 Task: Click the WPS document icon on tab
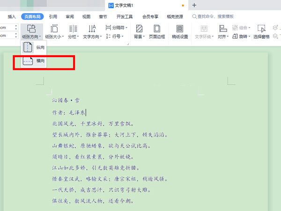[x=111, y=6]
